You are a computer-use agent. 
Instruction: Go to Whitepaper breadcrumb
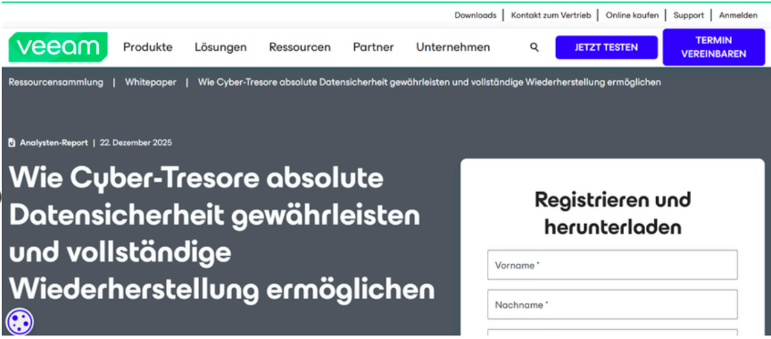[x=151, y=82]
